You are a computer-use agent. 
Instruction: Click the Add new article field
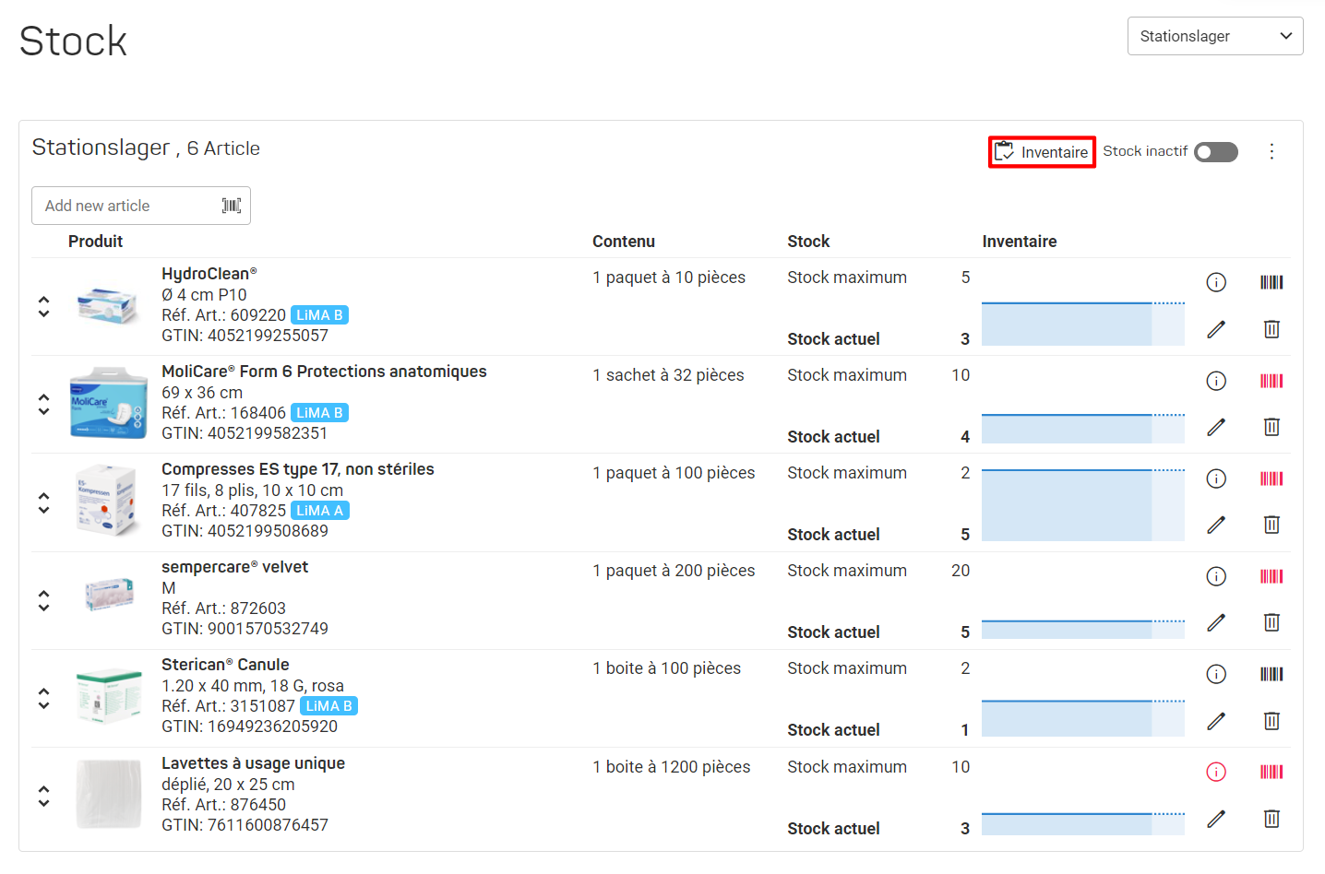(141, 206)
